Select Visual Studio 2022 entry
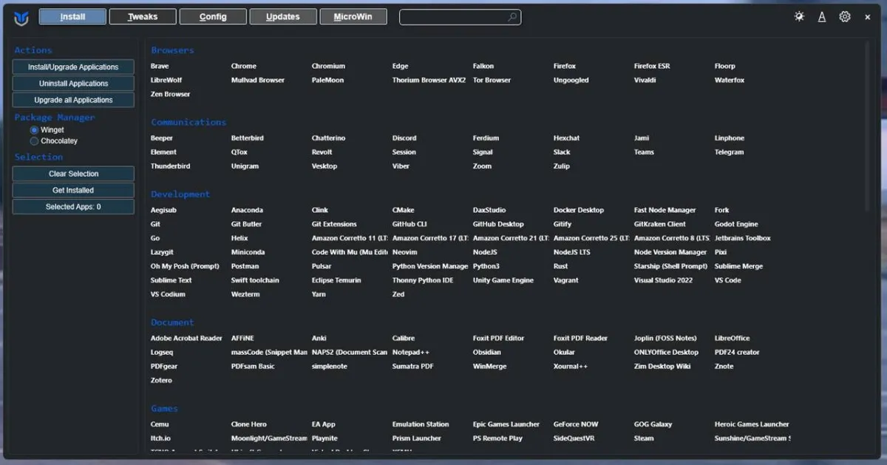The image size is (887, 465). (x=663, y=280)
